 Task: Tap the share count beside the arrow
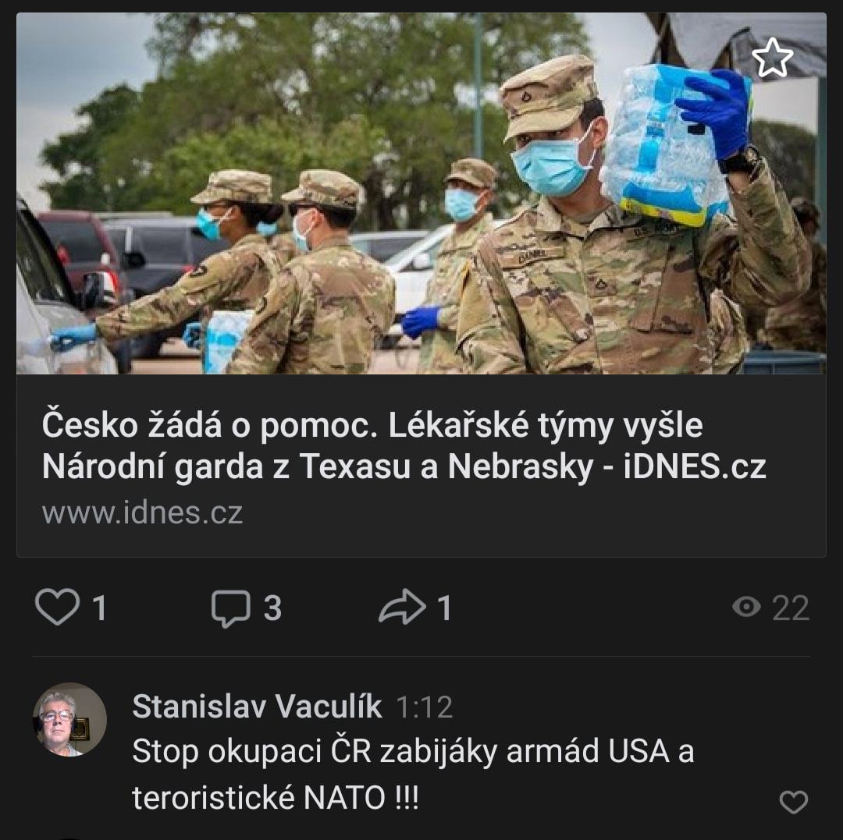[x=443, y=608]
